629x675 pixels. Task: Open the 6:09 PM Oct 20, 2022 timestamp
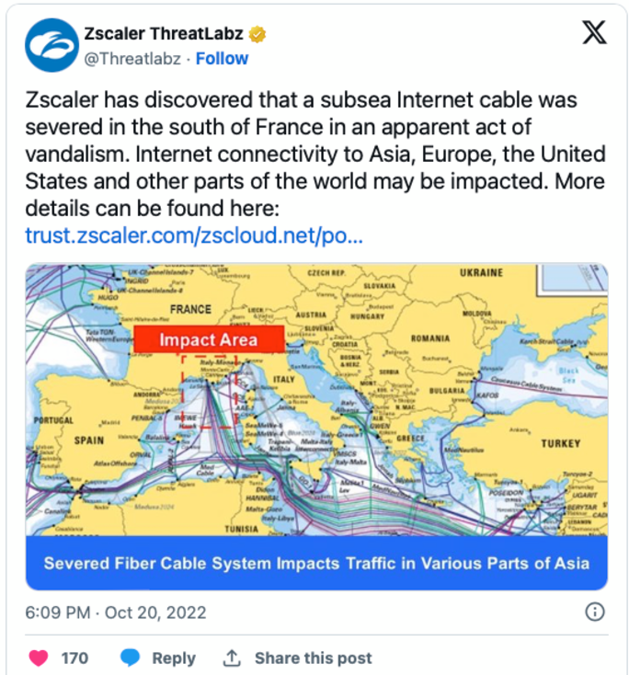click(x=116, y=612)
